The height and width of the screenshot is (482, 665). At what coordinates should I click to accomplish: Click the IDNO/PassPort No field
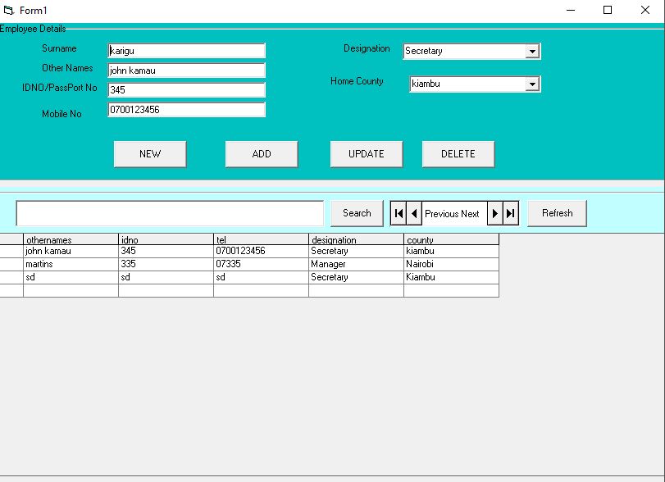pos(186,90)
